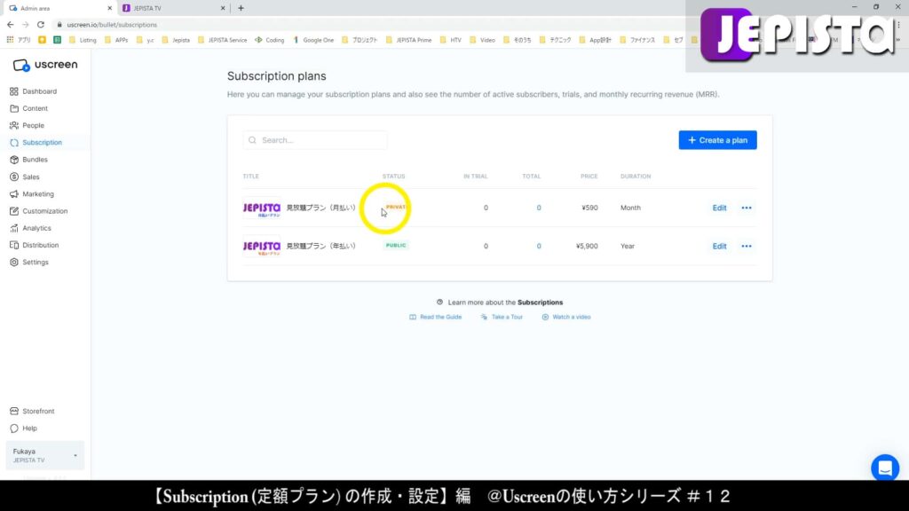Open the HTV bookmark folder
The width and height of the screenshot is (909, 511).
(x=450, y=40)
